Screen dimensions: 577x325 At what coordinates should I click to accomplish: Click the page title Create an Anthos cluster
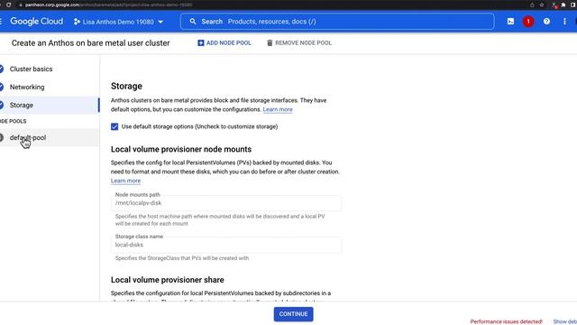90,43
